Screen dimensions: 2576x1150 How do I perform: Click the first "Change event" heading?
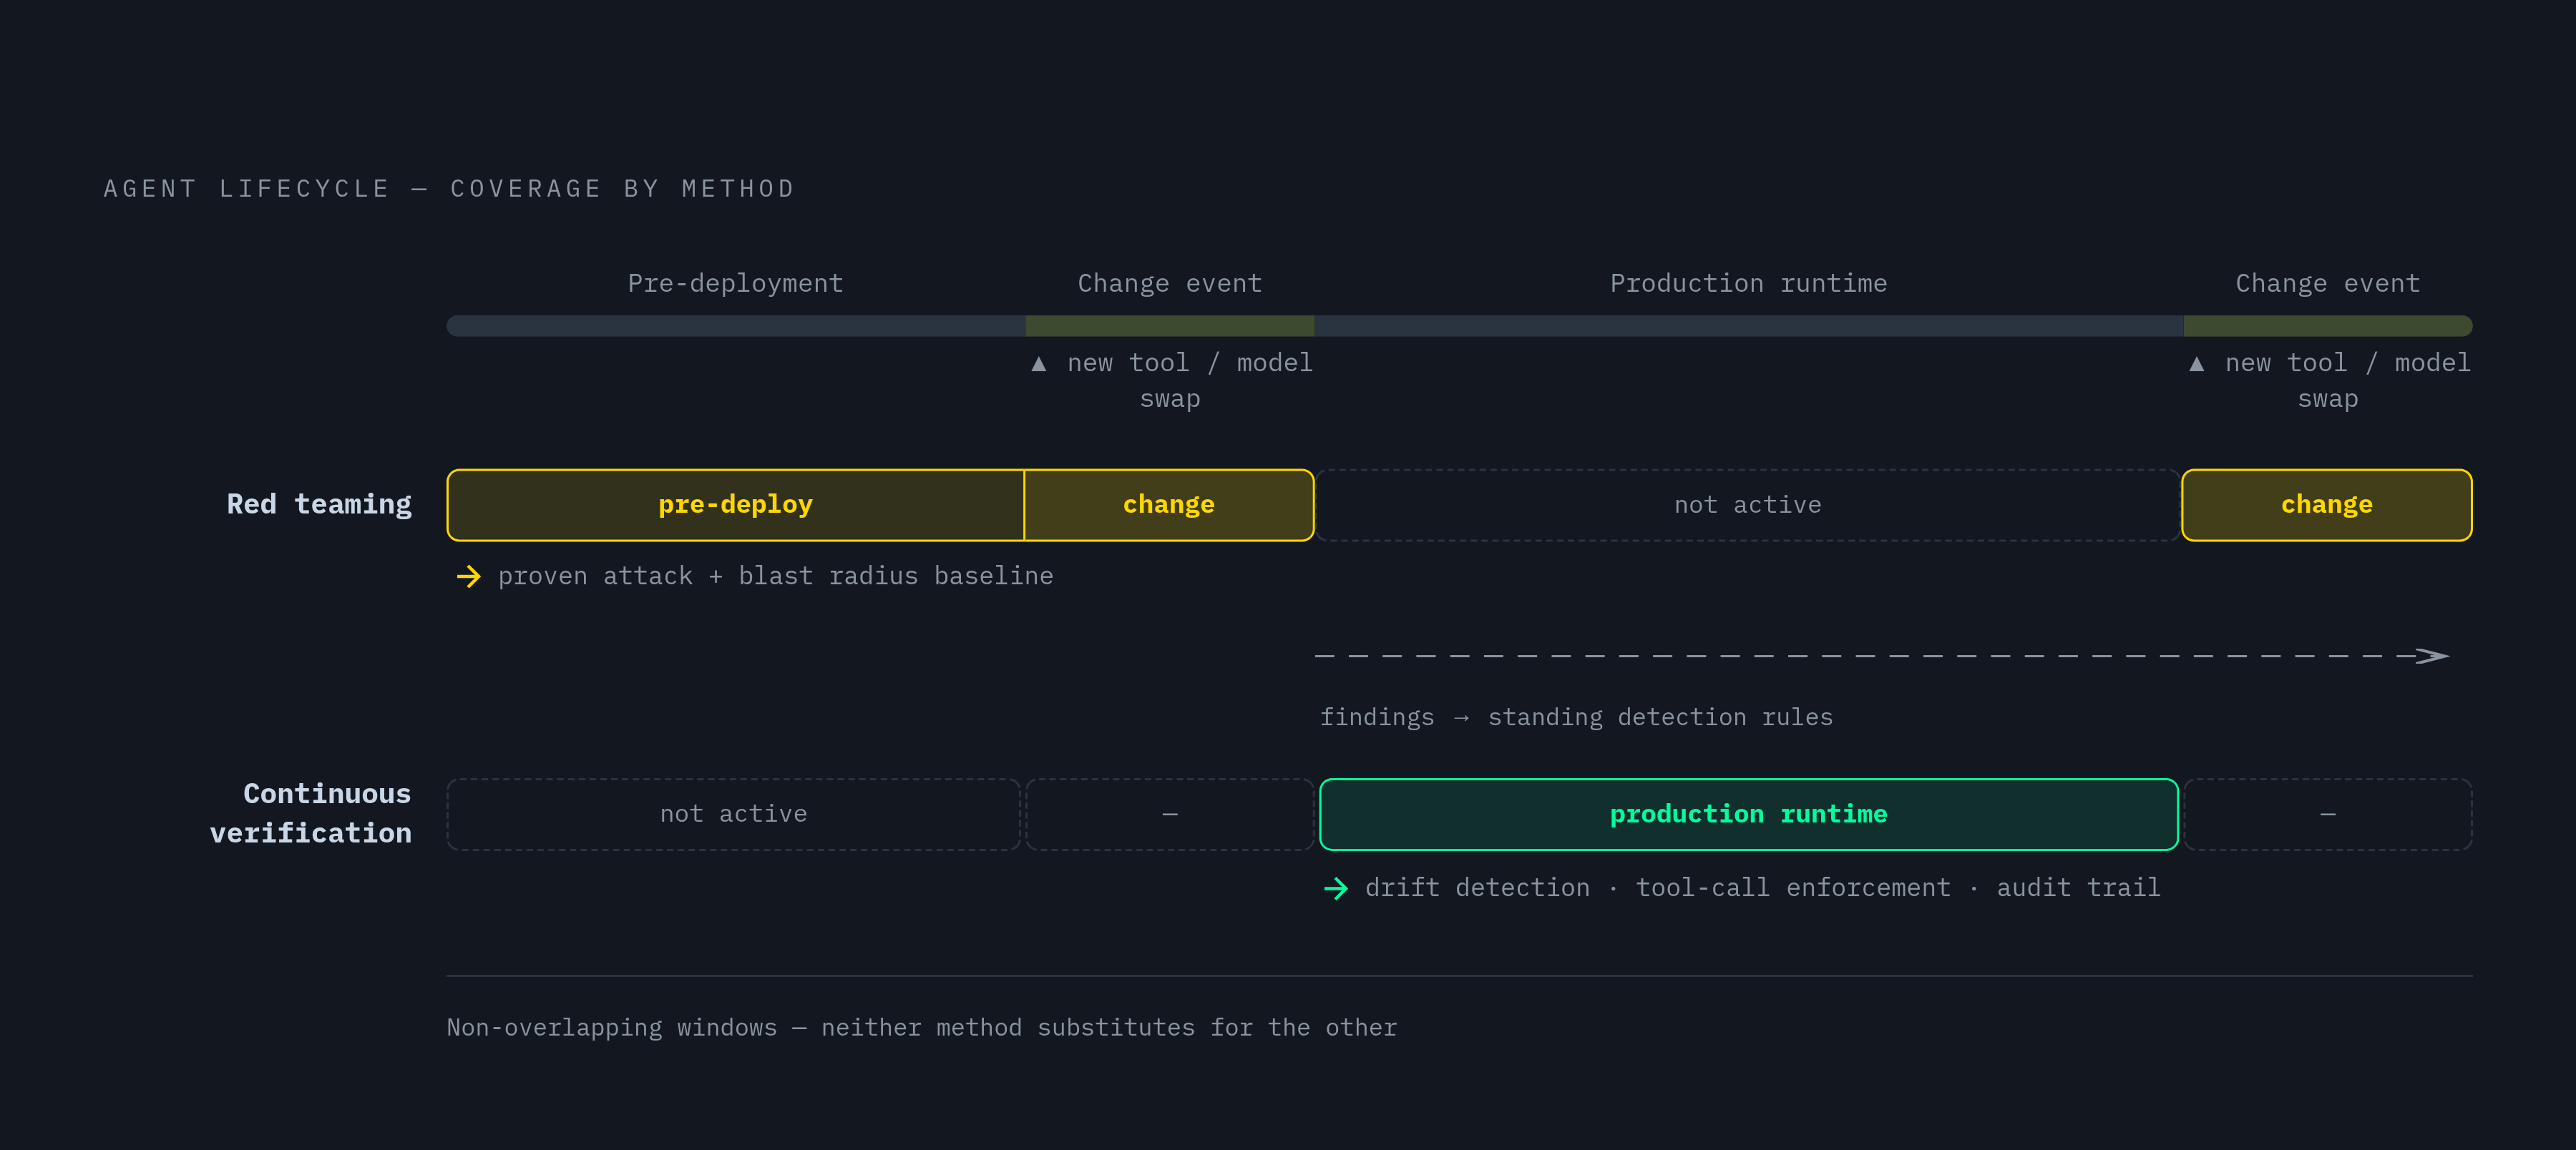(1169, 284)
